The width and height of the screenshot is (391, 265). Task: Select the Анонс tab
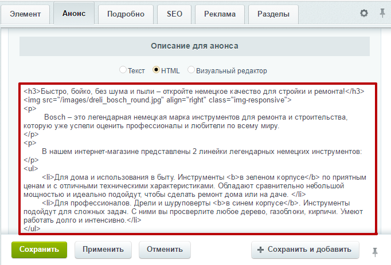click(x=74, y=13)
